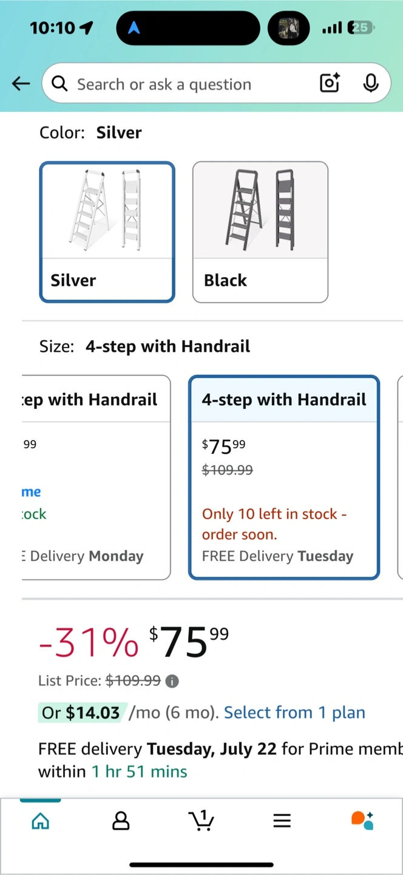Select the Silver color option

107,232
